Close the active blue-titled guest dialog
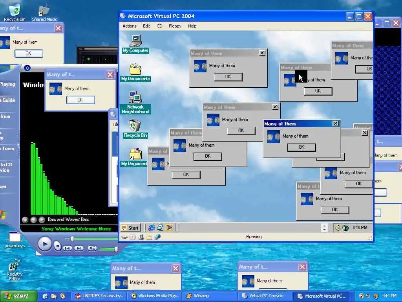402x302 pixels. coord(336,123)
